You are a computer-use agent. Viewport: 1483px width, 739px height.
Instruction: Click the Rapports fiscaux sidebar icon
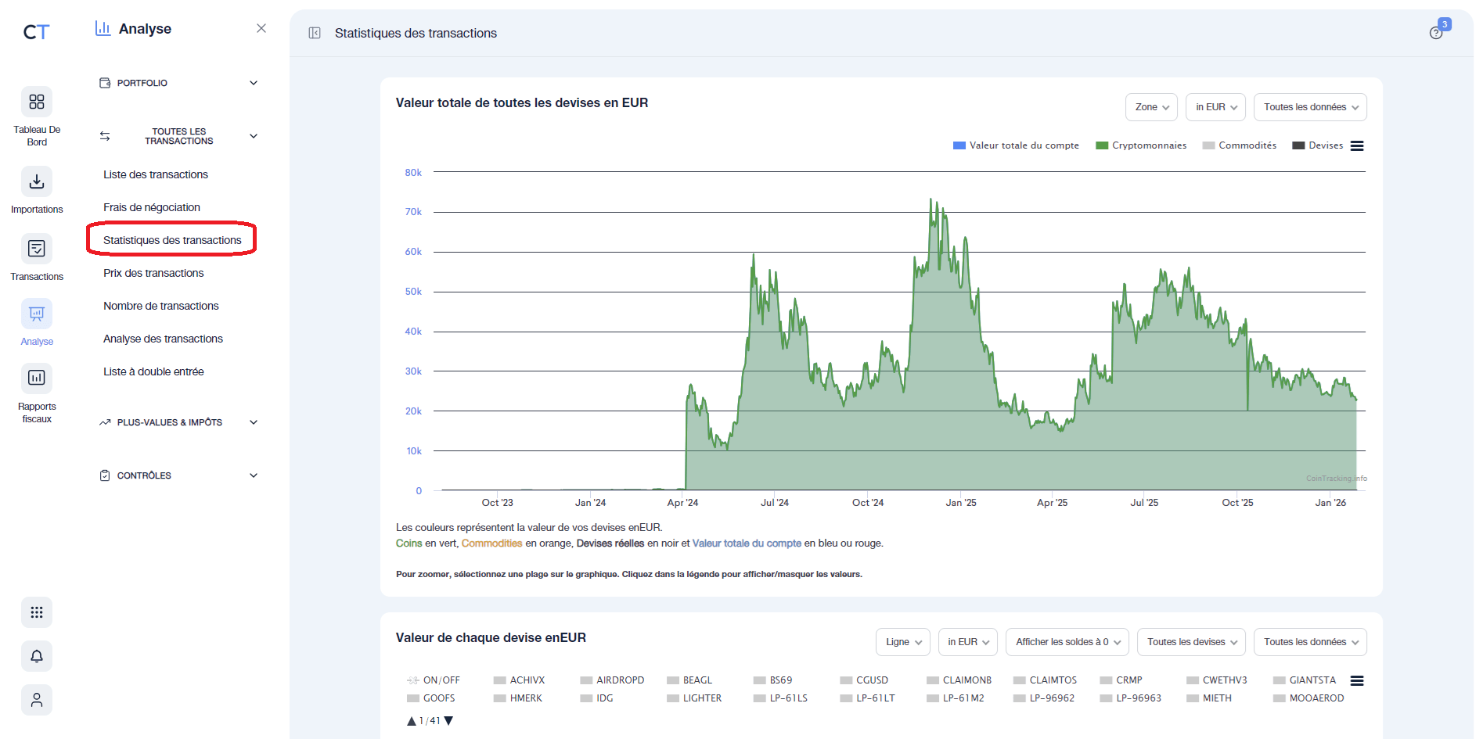click(36, 378)
